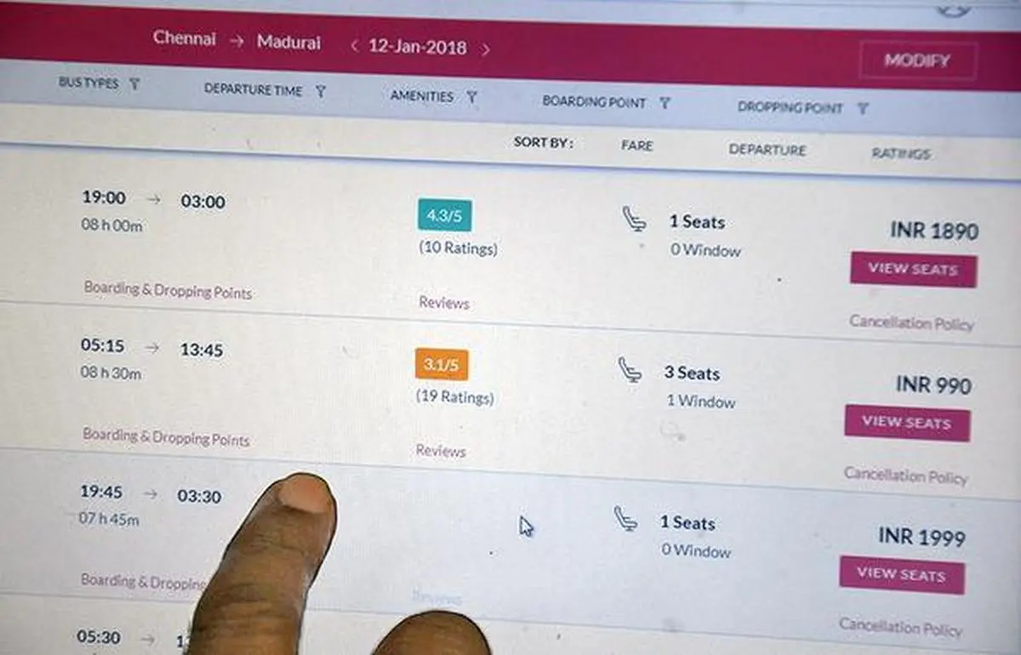
Task: Open the Amenities filter funnel icon
Action: click(x=471, y=98)
